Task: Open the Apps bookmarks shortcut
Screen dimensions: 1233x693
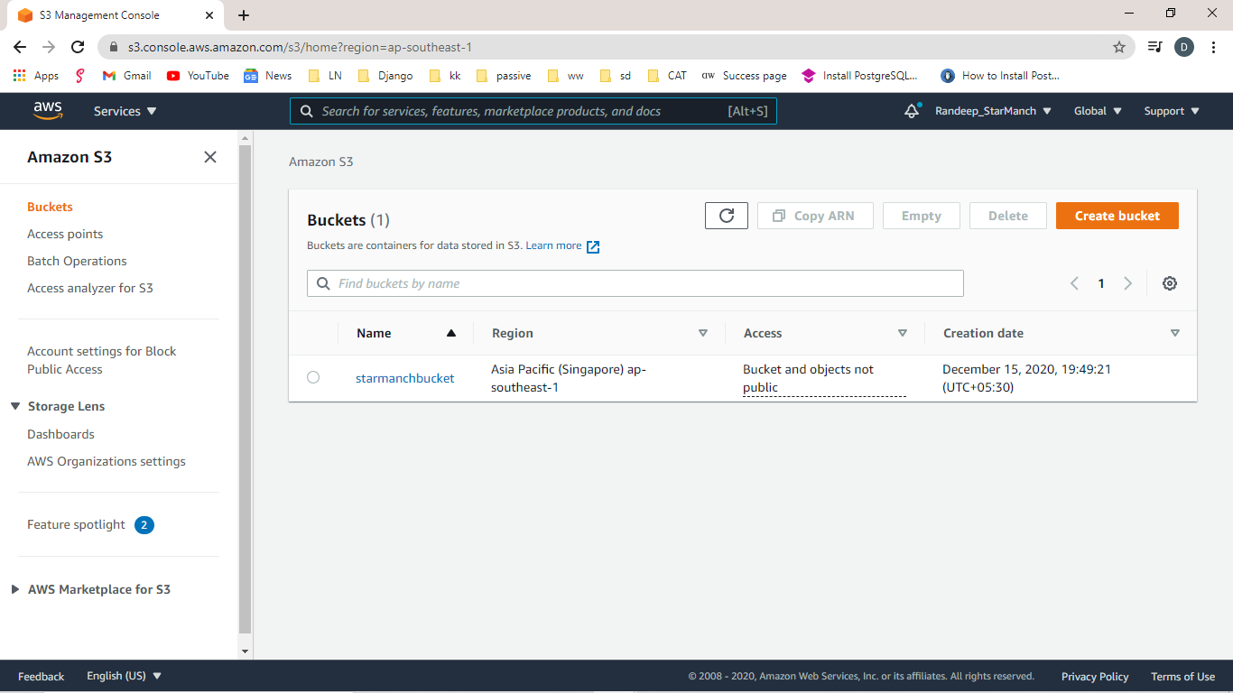Action: pos(36,76)
